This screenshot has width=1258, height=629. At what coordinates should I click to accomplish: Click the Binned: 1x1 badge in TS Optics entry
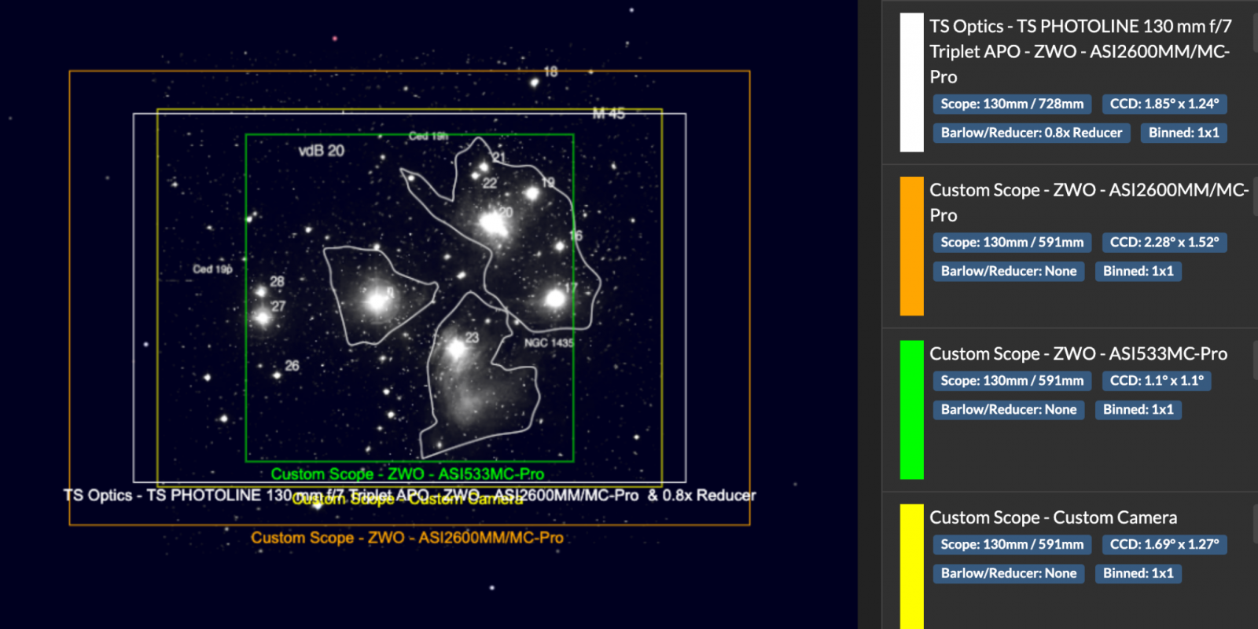click(1183, 133)
